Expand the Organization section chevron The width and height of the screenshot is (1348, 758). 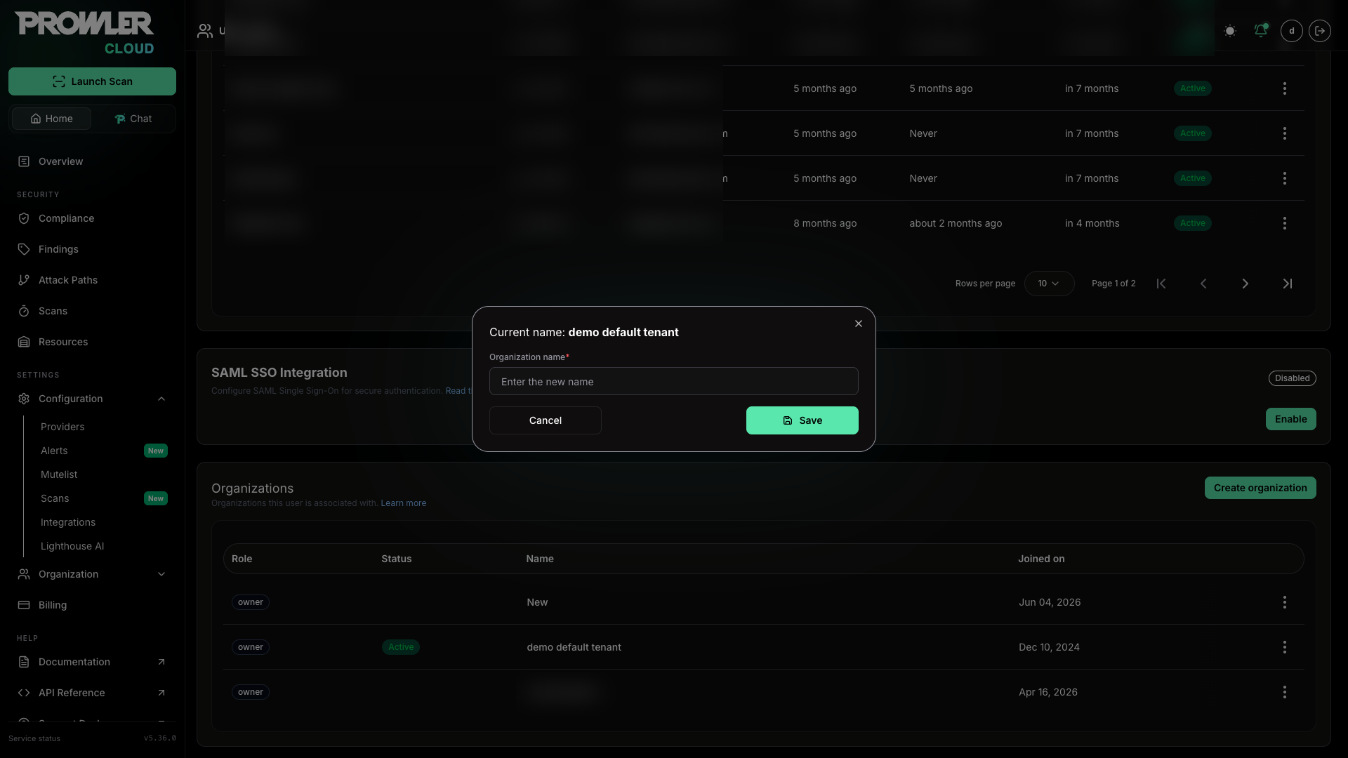click(x=161, y=574)
